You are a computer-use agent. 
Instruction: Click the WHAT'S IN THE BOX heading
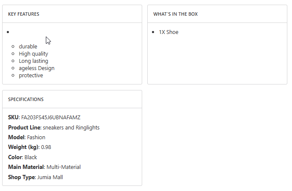coord(175,14)
